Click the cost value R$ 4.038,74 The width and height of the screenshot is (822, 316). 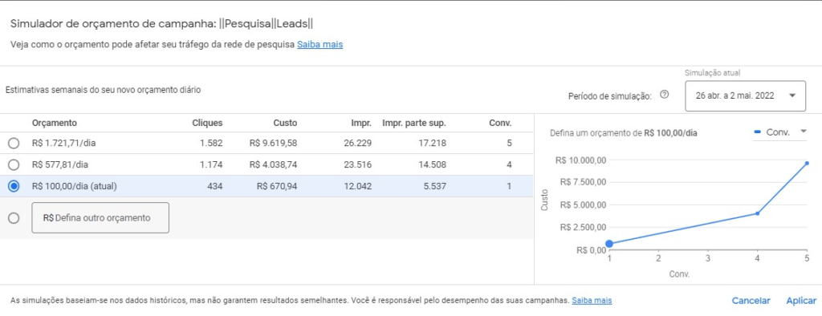click(273, 165)
